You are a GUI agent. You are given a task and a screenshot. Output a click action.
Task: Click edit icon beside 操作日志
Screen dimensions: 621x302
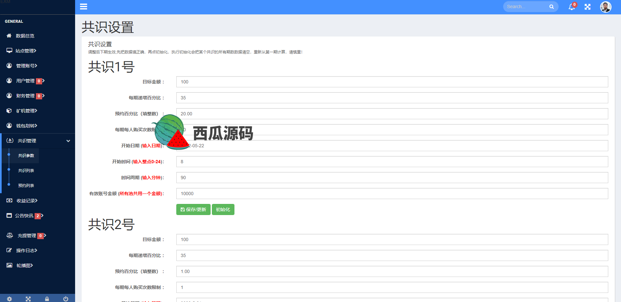(x=9, y=250)
